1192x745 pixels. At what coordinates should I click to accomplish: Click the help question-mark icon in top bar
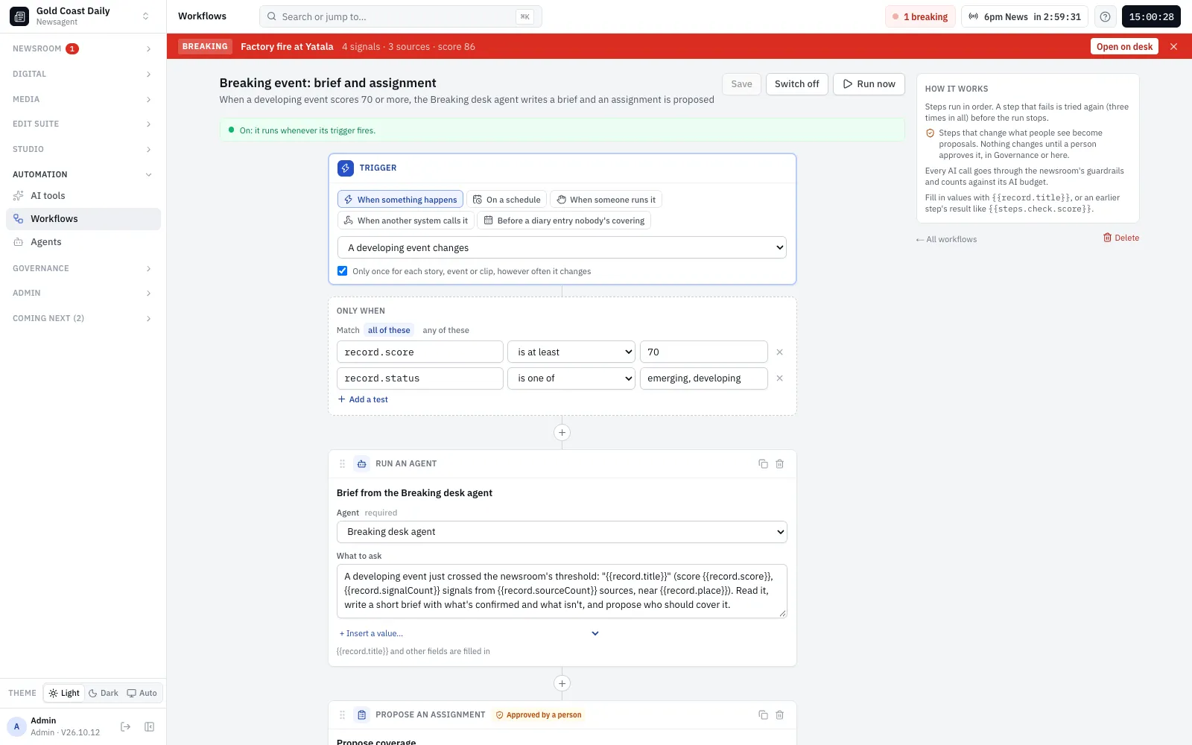[1105, 16]
